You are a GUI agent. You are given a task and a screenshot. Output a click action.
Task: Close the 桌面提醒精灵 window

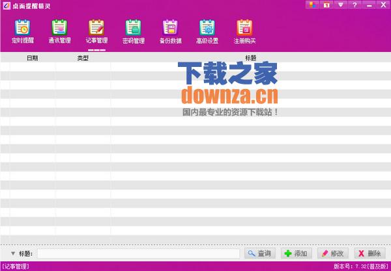(x=383, y=5)
